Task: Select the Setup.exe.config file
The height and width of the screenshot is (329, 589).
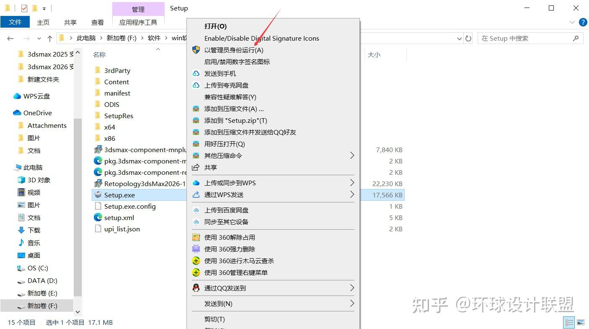Action: coord(130,206)
